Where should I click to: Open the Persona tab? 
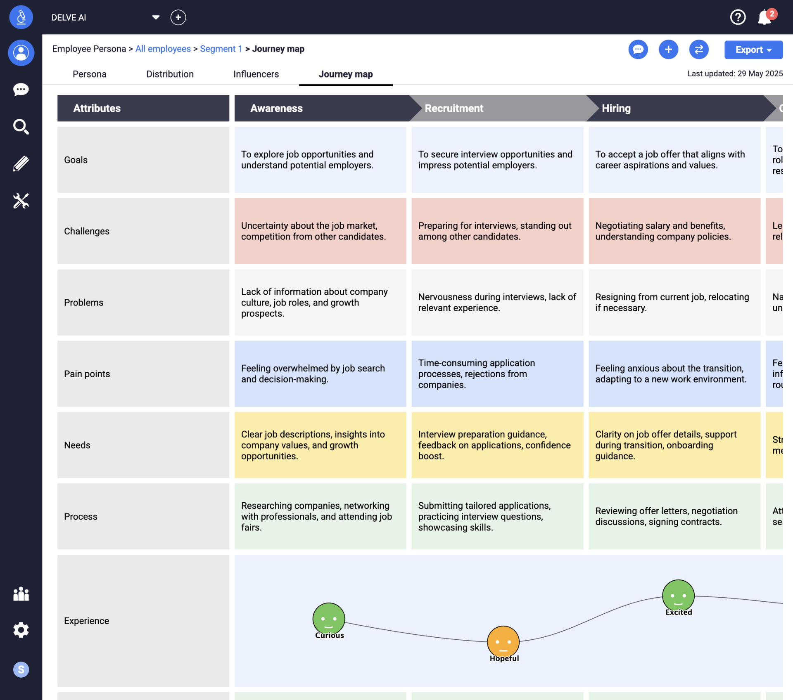(x=90, y=74)
